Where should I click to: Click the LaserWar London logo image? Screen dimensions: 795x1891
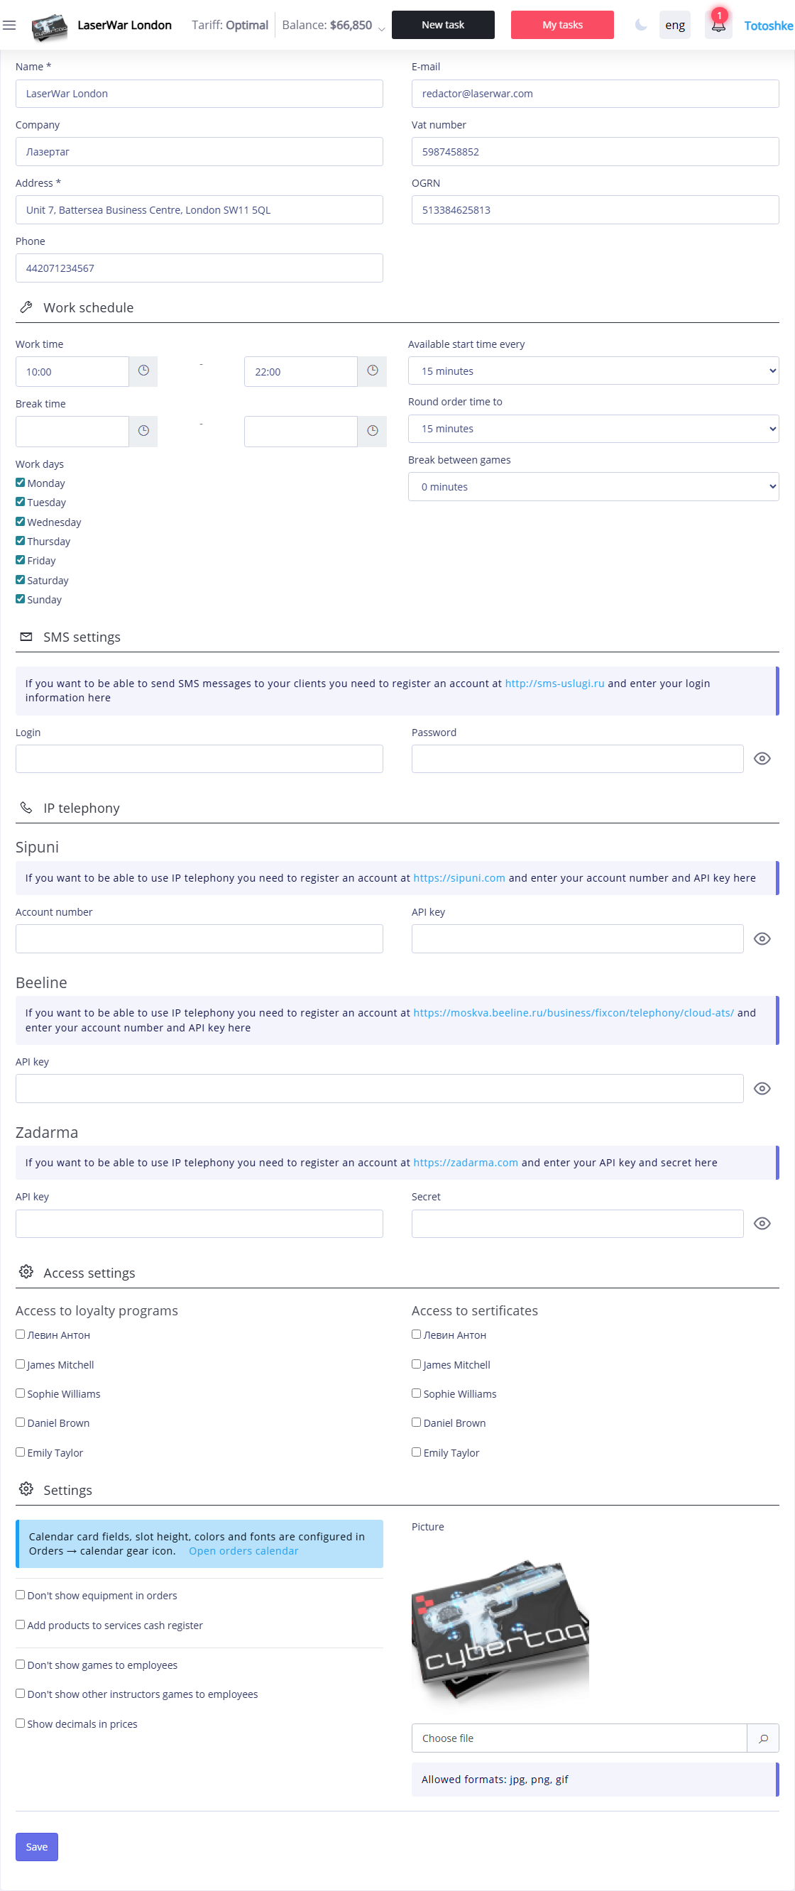[49, 26]
